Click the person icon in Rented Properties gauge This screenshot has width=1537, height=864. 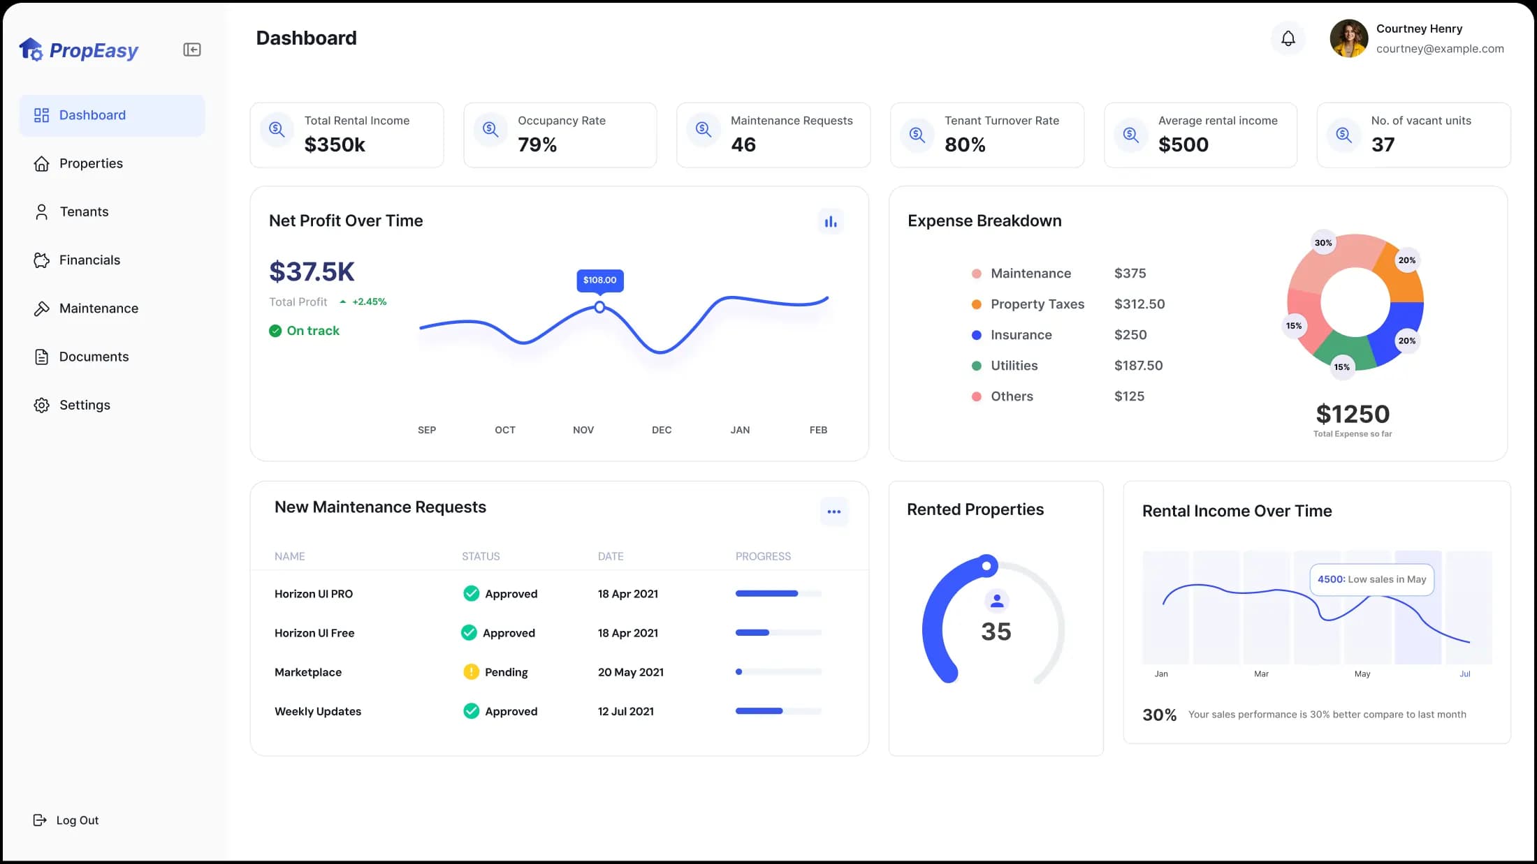click(996, 601)
